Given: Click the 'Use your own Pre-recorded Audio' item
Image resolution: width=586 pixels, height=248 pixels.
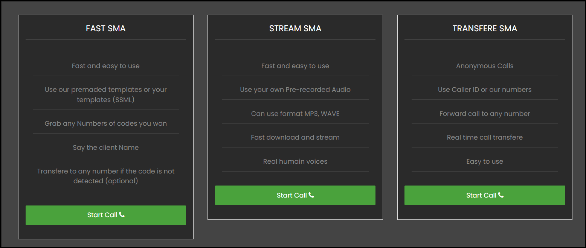Looking at the screenshot, I should click(x=295, y=90).
